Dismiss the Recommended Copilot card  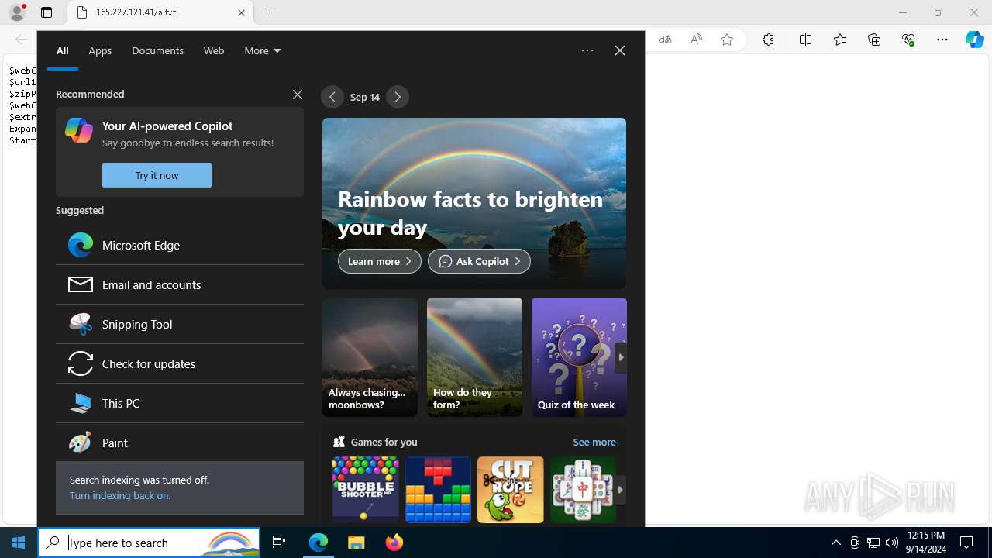298,95
